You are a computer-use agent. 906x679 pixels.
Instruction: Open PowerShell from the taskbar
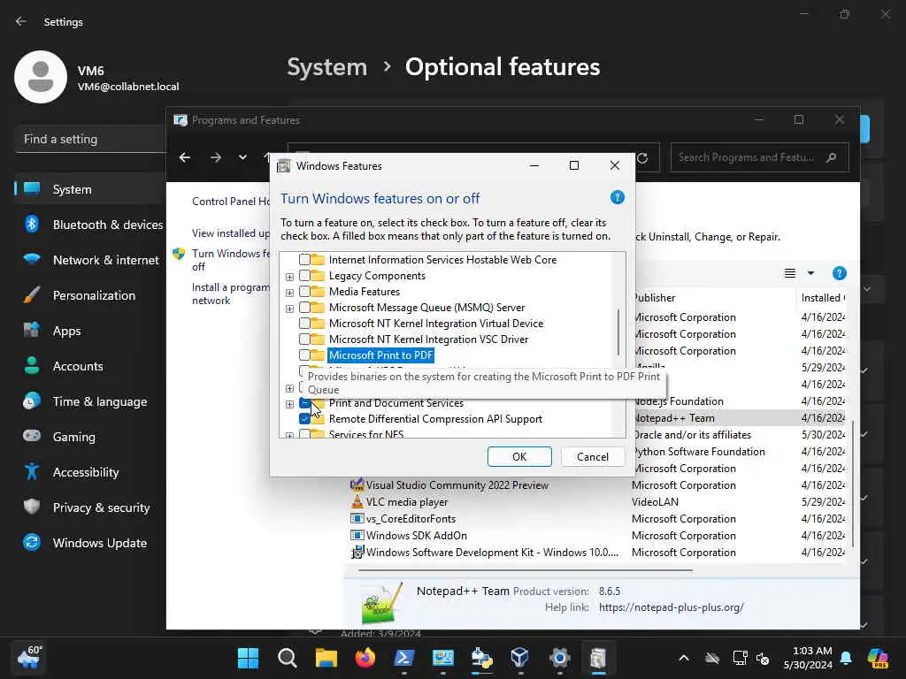pos(403,658)
